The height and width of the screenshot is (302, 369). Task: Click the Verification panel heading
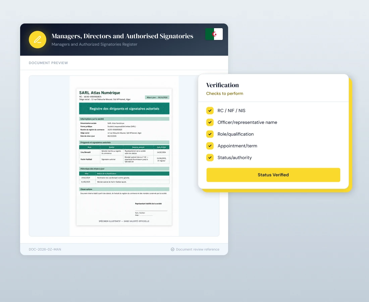pyautogui.click(x=223, y=85)
